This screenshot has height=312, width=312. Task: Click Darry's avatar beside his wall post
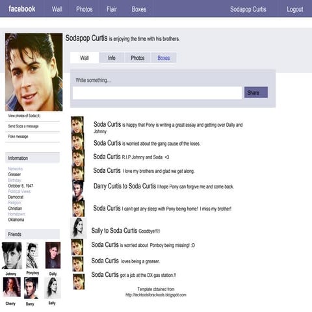[x=78, y=190]
